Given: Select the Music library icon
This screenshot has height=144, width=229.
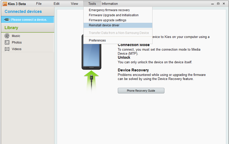Looking at the screenshot, I should pyautogui.click(x=7, y=36).
